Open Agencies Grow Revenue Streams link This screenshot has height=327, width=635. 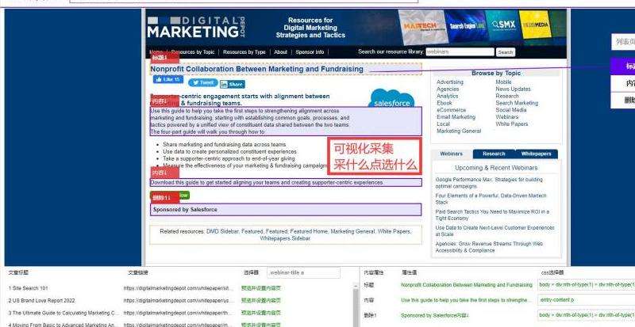[489, 247]
